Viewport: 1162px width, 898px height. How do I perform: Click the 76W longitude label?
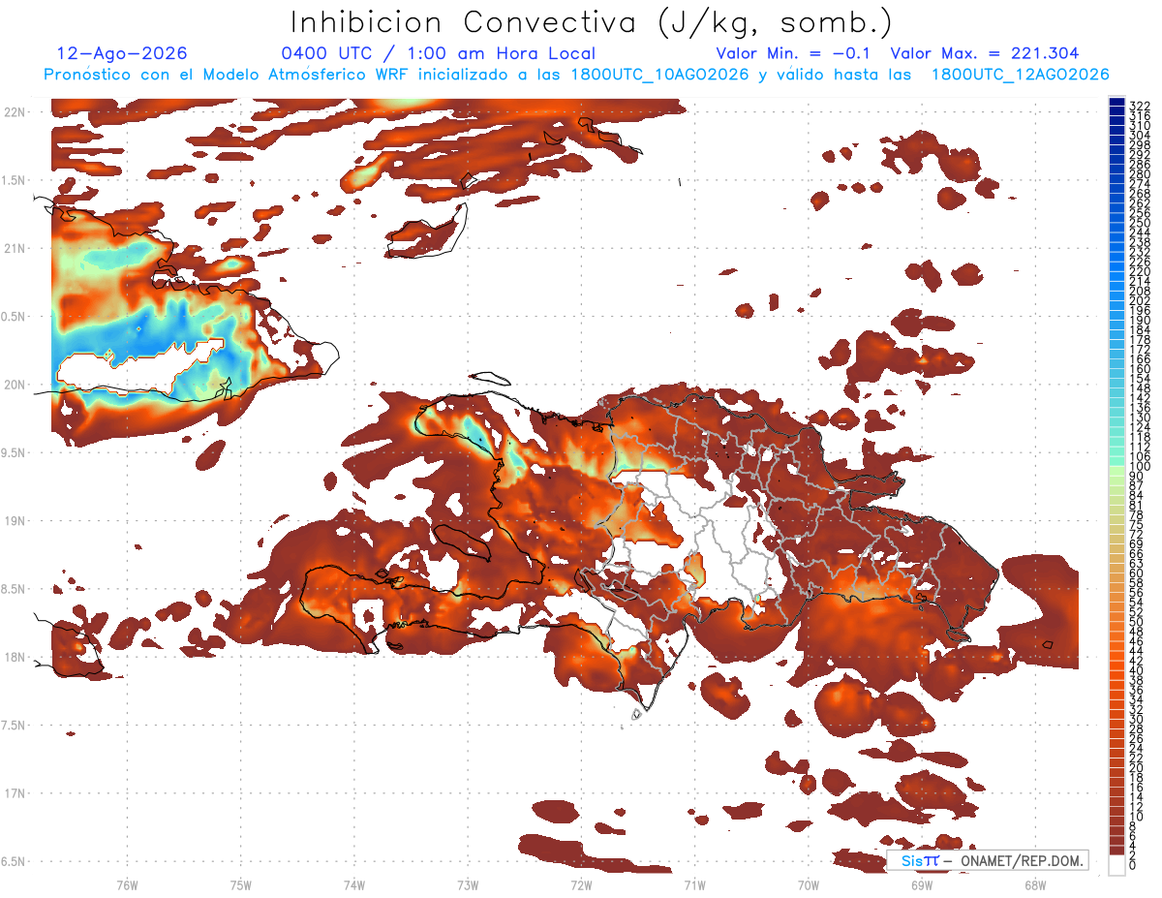(127, 883)
